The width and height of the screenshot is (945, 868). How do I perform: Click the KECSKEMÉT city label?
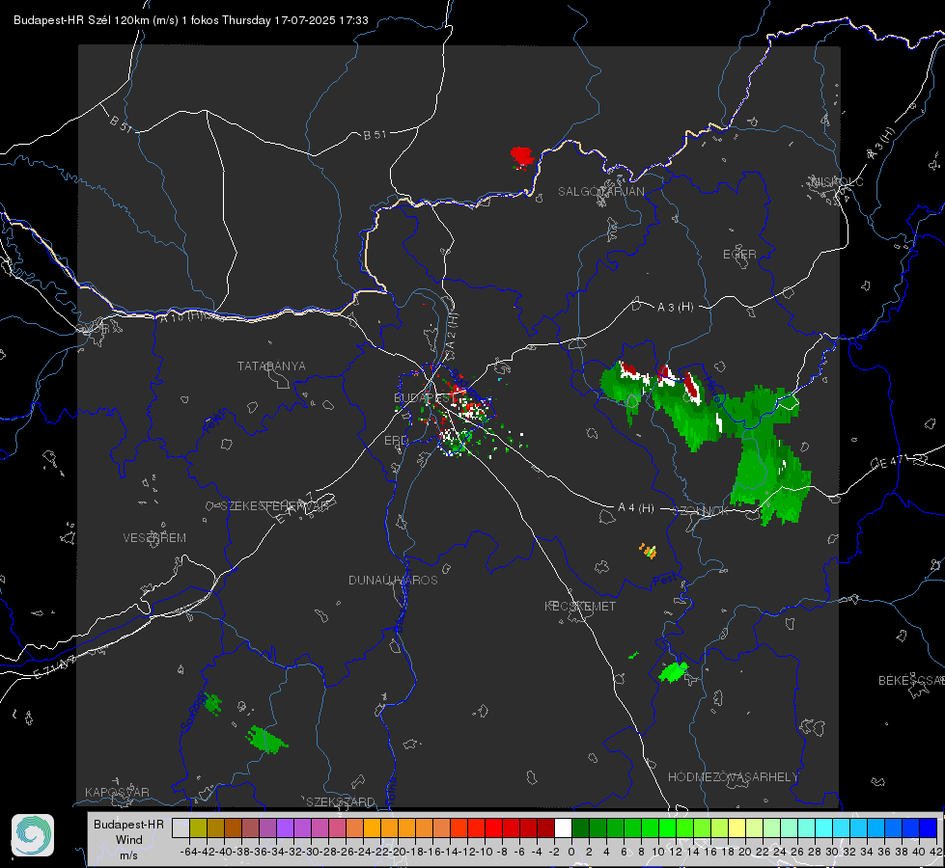tap(580, 607)
